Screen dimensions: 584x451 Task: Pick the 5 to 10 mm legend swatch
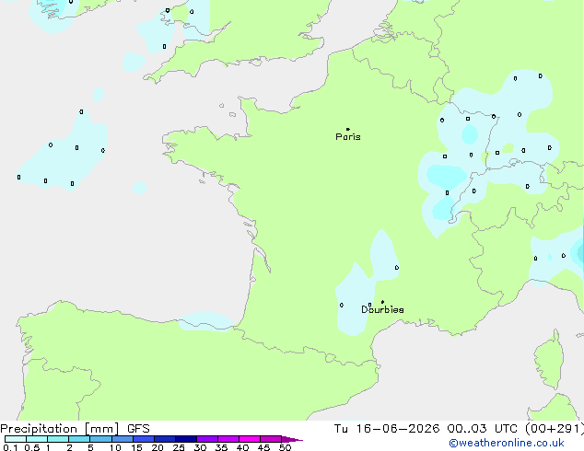pyautogui.click(x=100, y=439)
